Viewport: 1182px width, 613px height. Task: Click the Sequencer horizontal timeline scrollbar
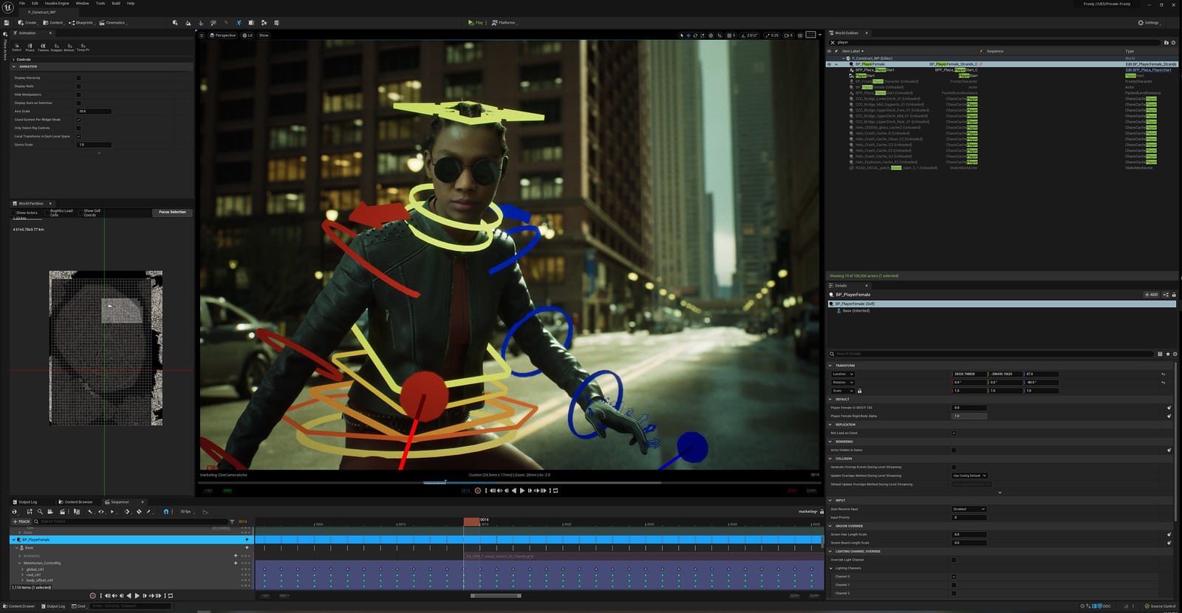(x=496, y=595)
